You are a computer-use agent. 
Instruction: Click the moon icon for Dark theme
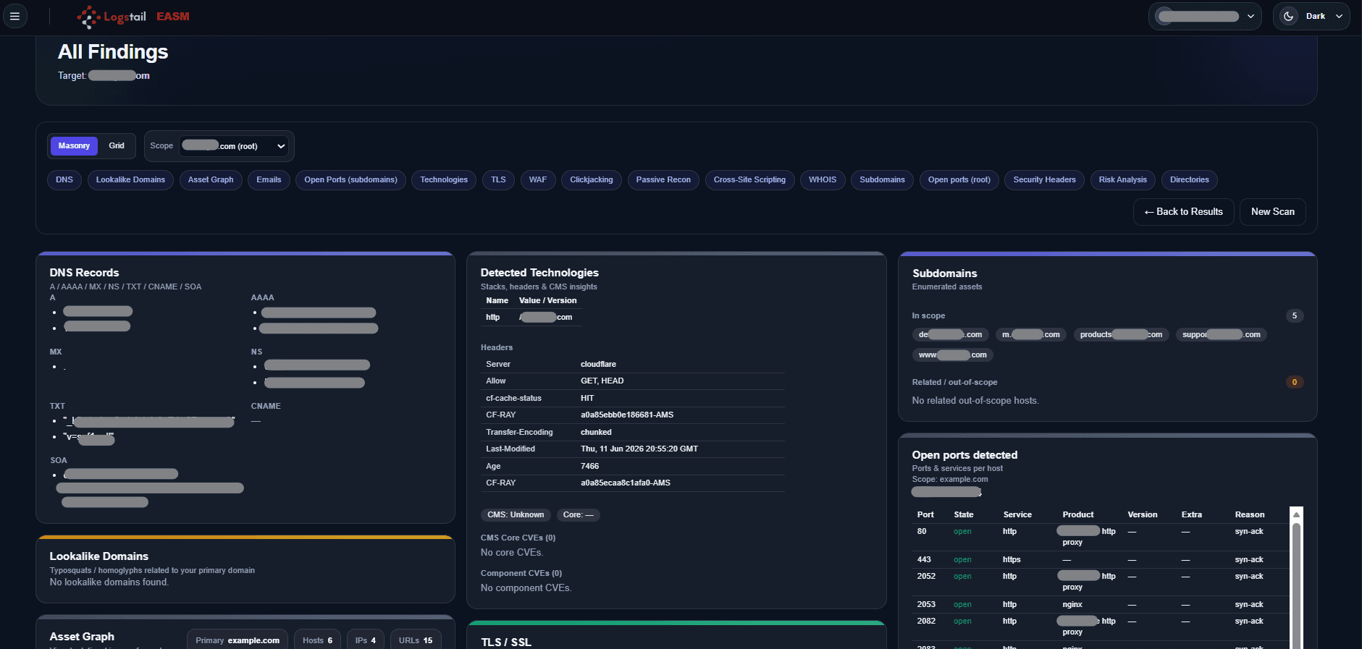coord(1289,16)
